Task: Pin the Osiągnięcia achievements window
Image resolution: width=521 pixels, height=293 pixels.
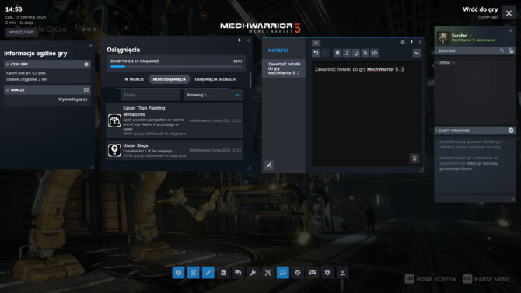Action: point(240,40)
